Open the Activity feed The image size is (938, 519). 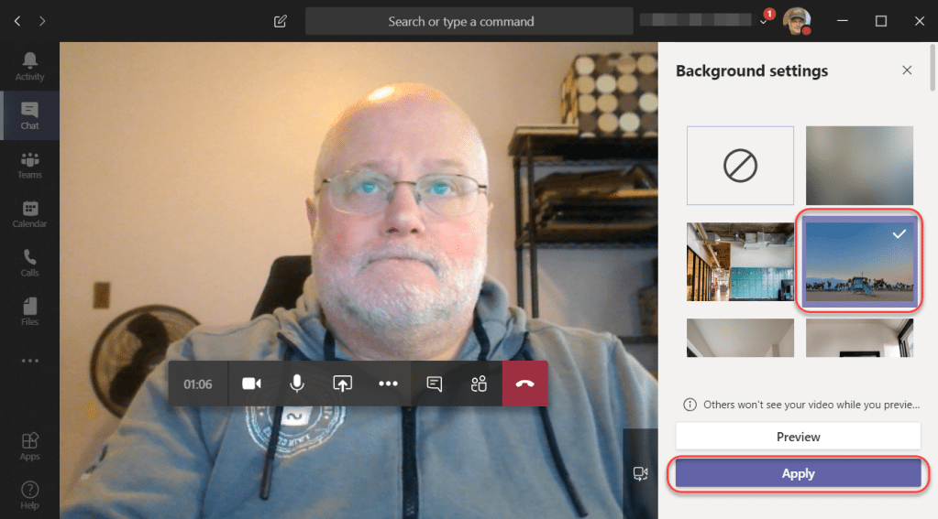pos(29,66)
